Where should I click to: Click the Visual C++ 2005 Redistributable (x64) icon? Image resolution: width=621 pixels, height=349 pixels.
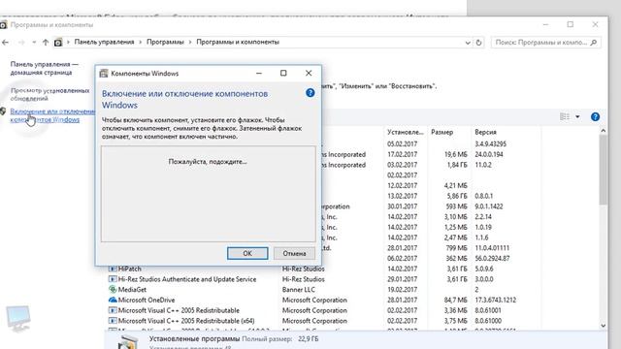coord(113,321)
